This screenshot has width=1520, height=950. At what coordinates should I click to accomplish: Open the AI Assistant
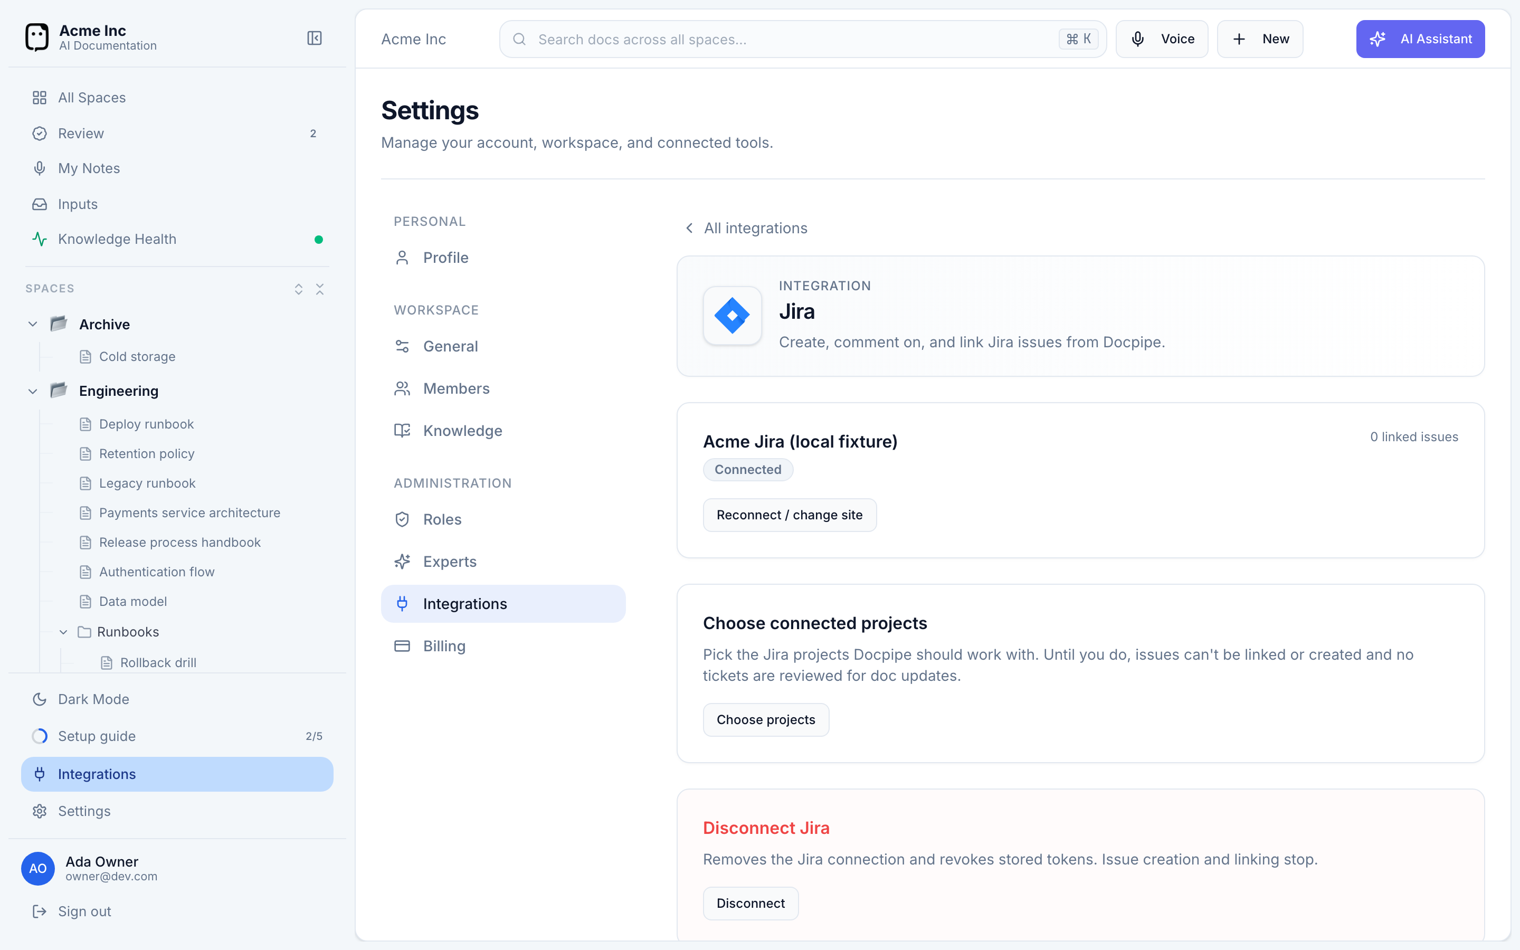pos(1420,39)
